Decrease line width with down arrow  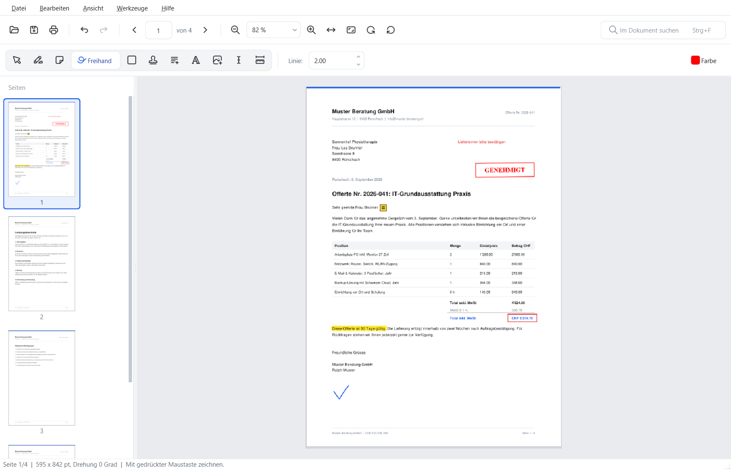coord(358,64)
